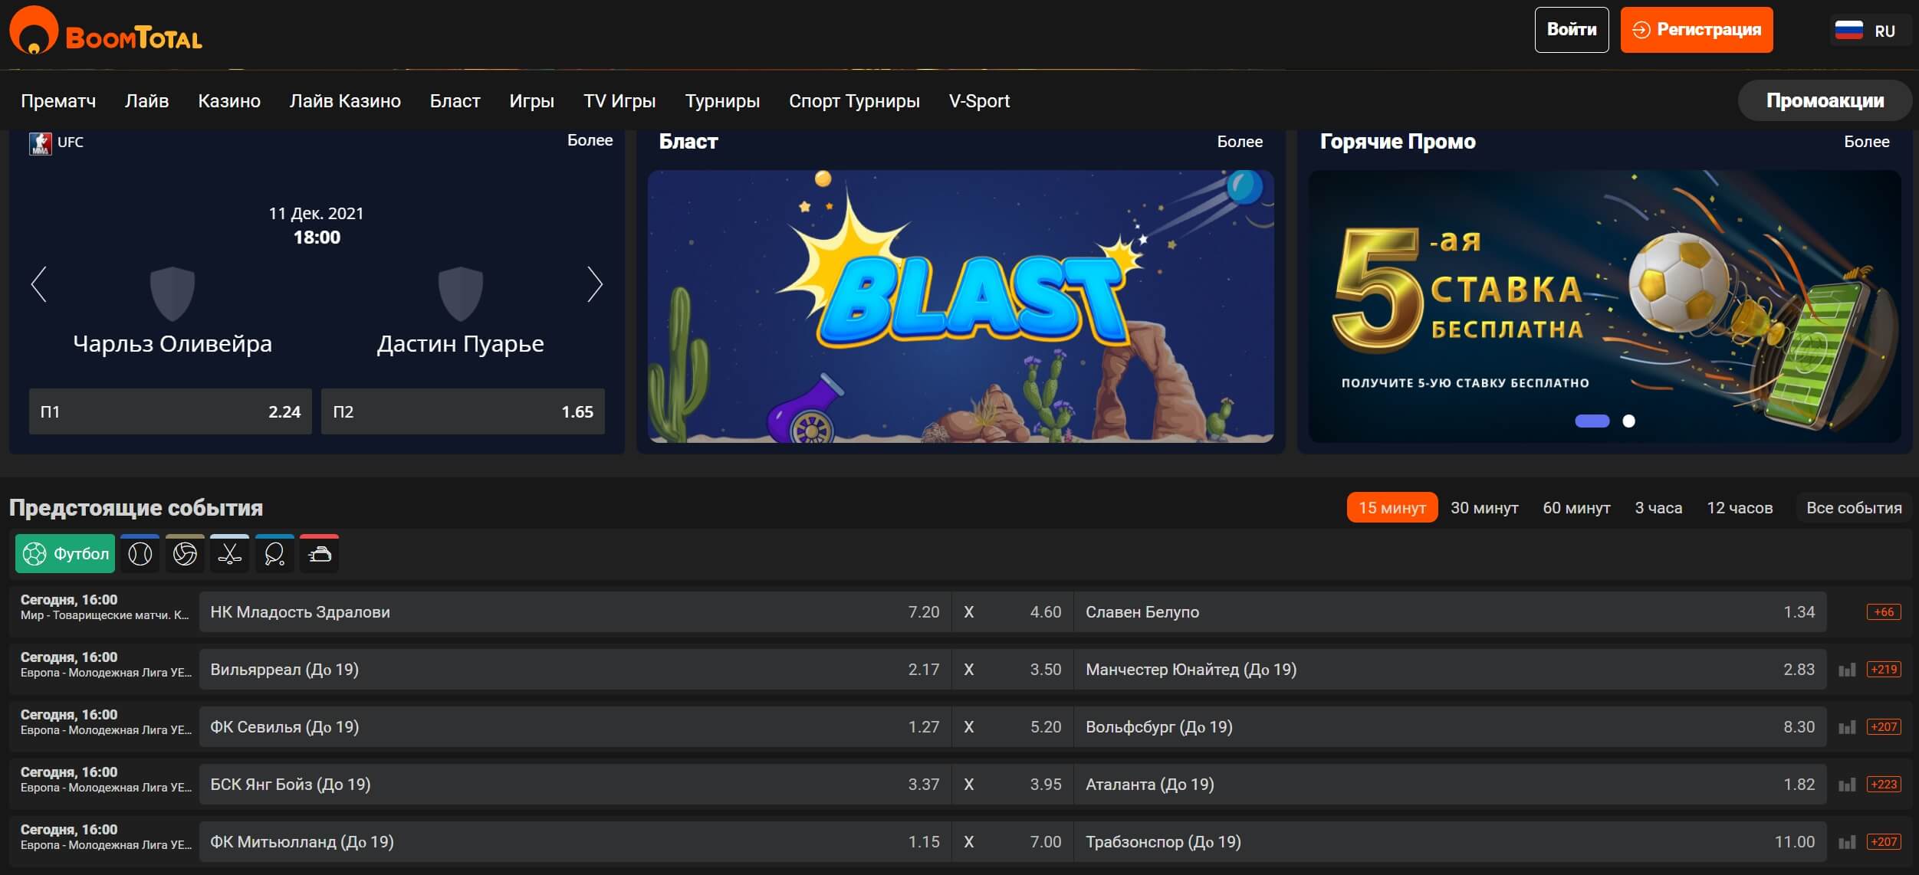Open the Бласт menu item
Screen dimensions: 1919x875
pyautogui.click(x=455, y=101)
